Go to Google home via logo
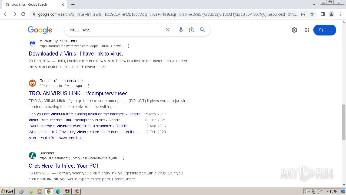This screenshot has height=195, width=346. [x=40, y=30]
